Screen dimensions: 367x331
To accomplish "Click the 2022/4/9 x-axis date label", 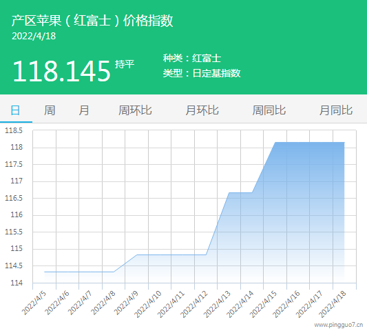I will pyautogui.click(x=127, y=303).
